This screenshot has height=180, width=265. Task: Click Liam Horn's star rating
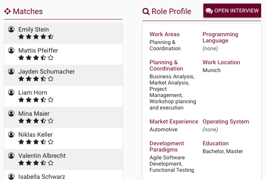36,100
